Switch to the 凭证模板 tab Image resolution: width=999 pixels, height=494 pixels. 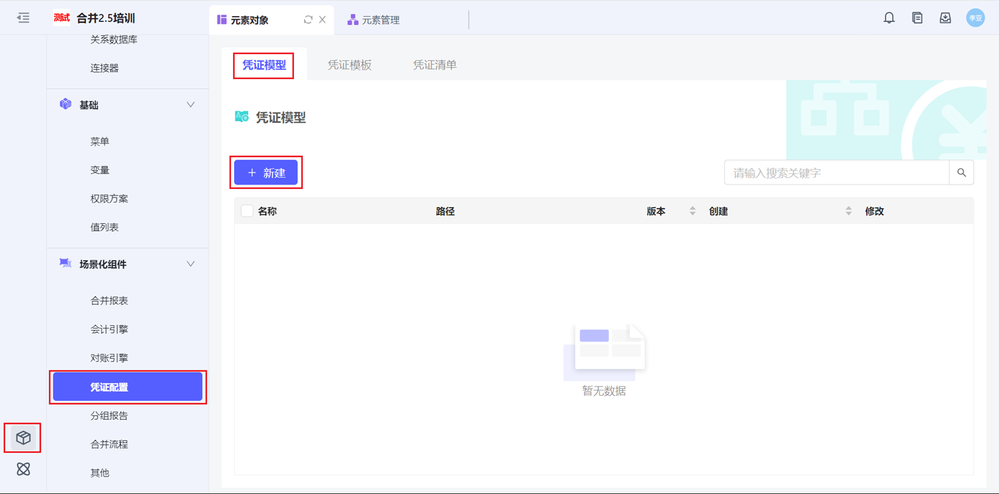tap(349, 65)
